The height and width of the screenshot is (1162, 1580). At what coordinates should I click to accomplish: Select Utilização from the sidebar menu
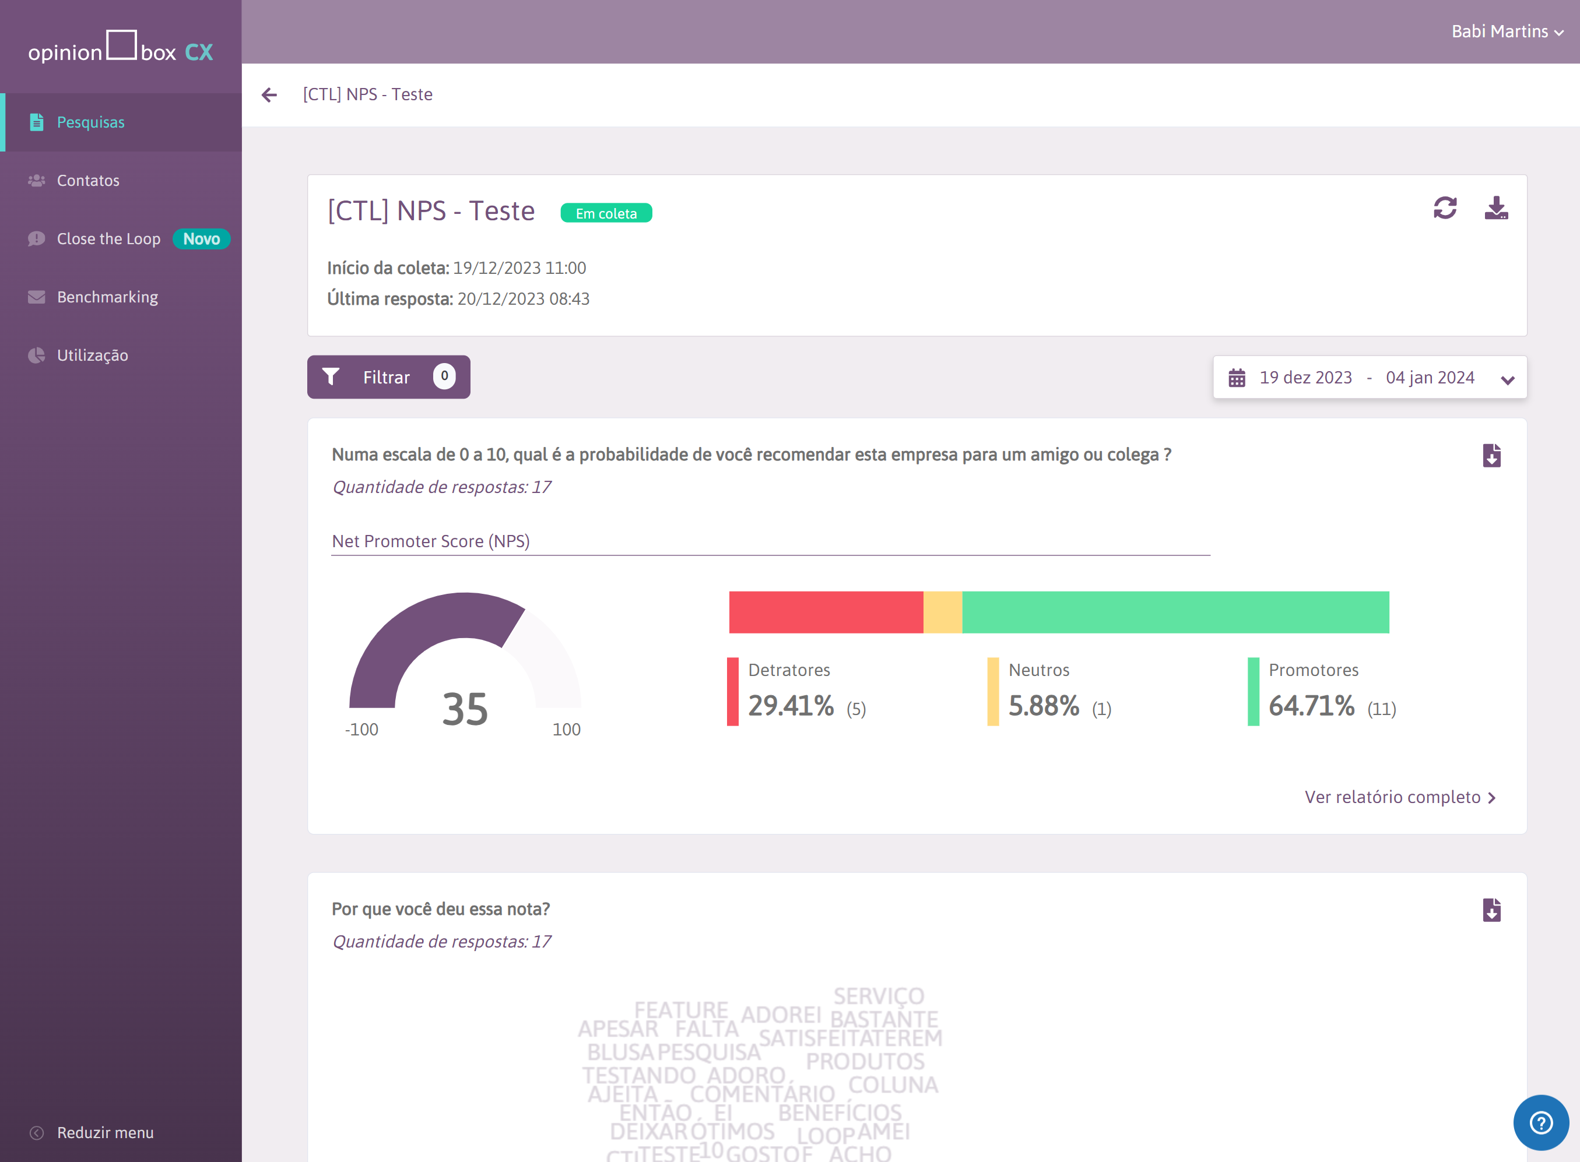coord(93,354)
